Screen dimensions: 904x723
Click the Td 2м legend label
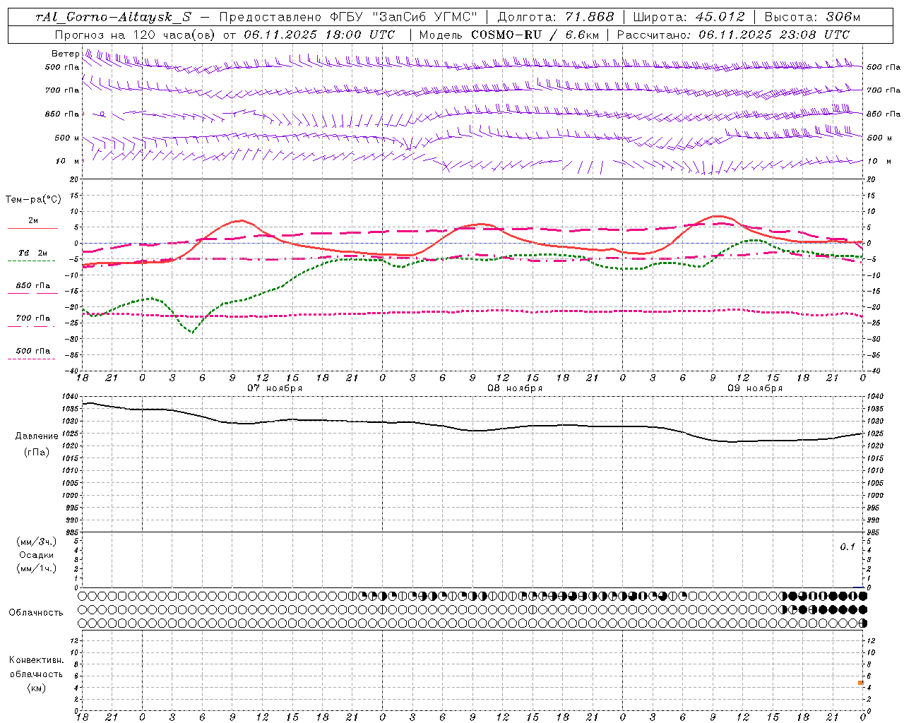(32, 253)
